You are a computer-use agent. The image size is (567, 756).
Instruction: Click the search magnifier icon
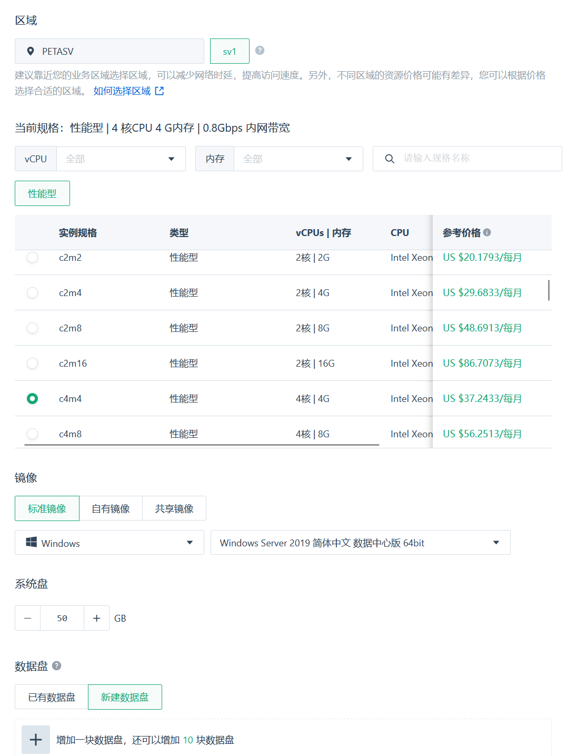[390, 159]
